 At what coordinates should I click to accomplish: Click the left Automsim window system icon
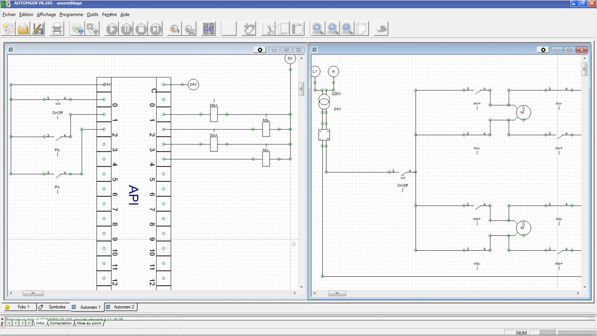11,49
